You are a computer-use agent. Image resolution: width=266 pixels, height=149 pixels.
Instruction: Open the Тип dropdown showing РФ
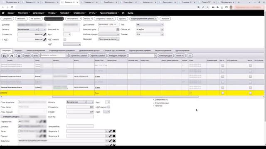click(x=150, y=25)
